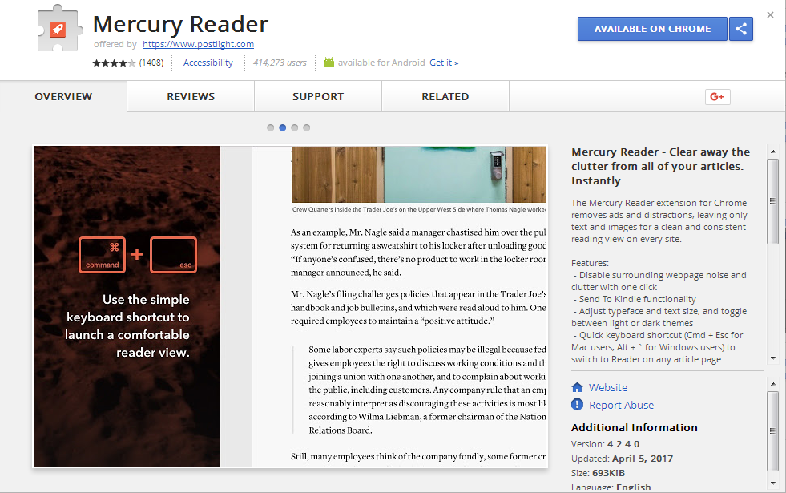Click the additional information scrollbar up arrow
The width and height of the screenshot is (786, 493).
[x=773, y=384]
